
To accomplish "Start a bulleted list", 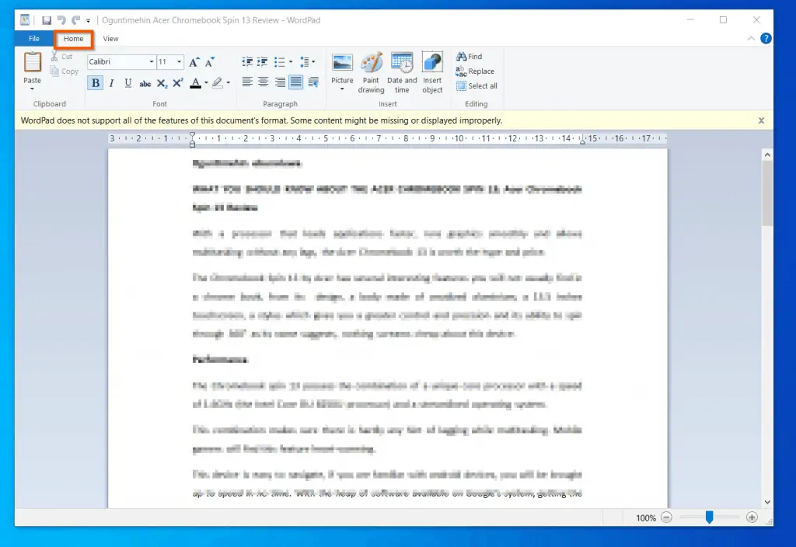I will 279,62.
